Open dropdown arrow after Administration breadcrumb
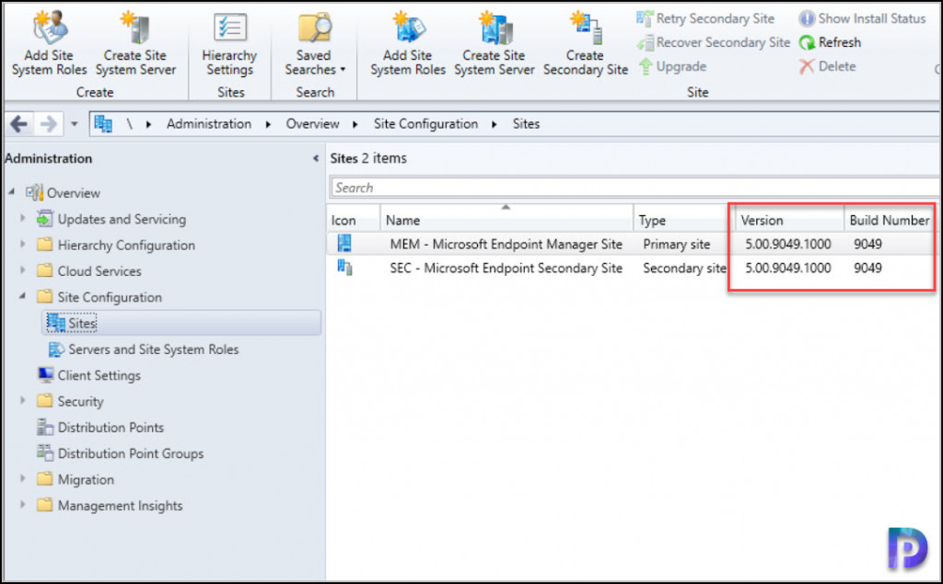This screenshot has width=943, height=584. (x=268, y=124)
